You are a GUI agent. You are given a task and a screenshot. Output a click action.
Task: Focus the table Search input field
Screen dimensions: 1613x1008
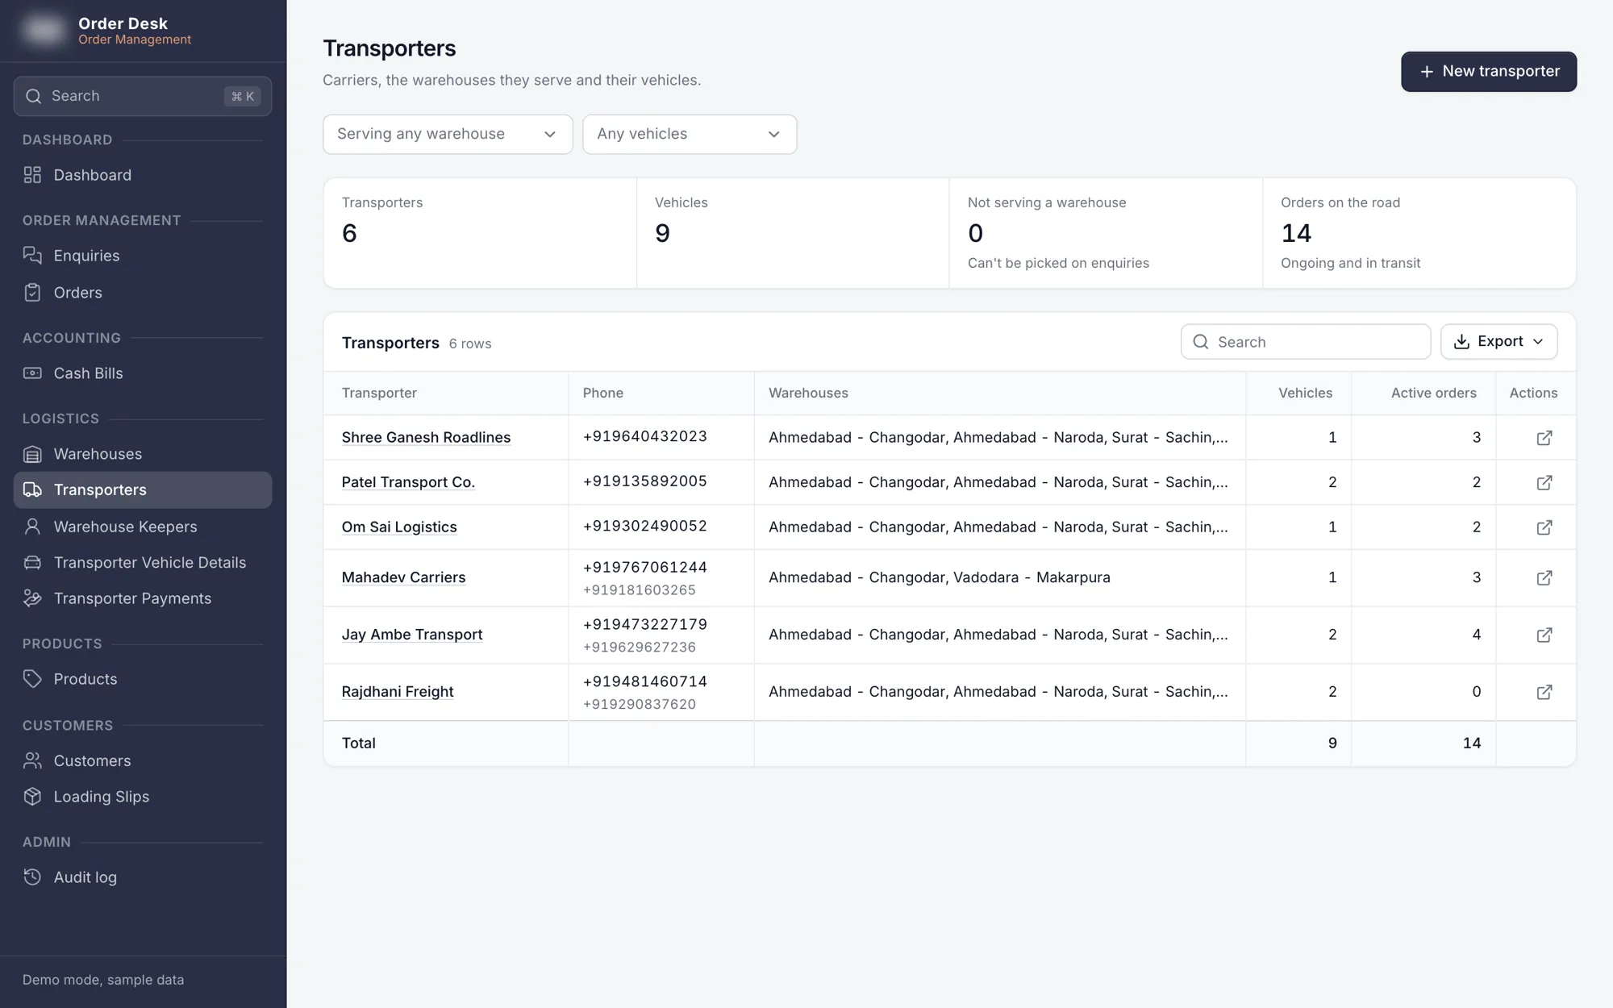tap(1306, 342)
